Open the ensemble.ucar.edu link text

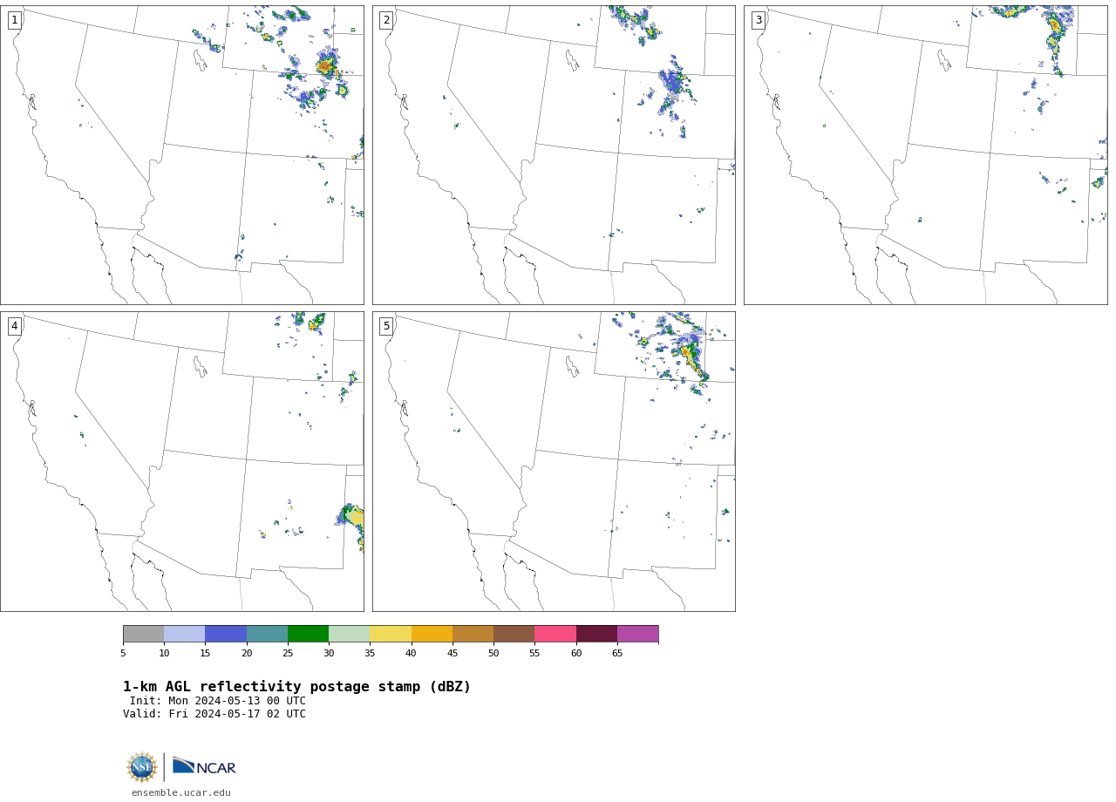[x=181, y=792]
